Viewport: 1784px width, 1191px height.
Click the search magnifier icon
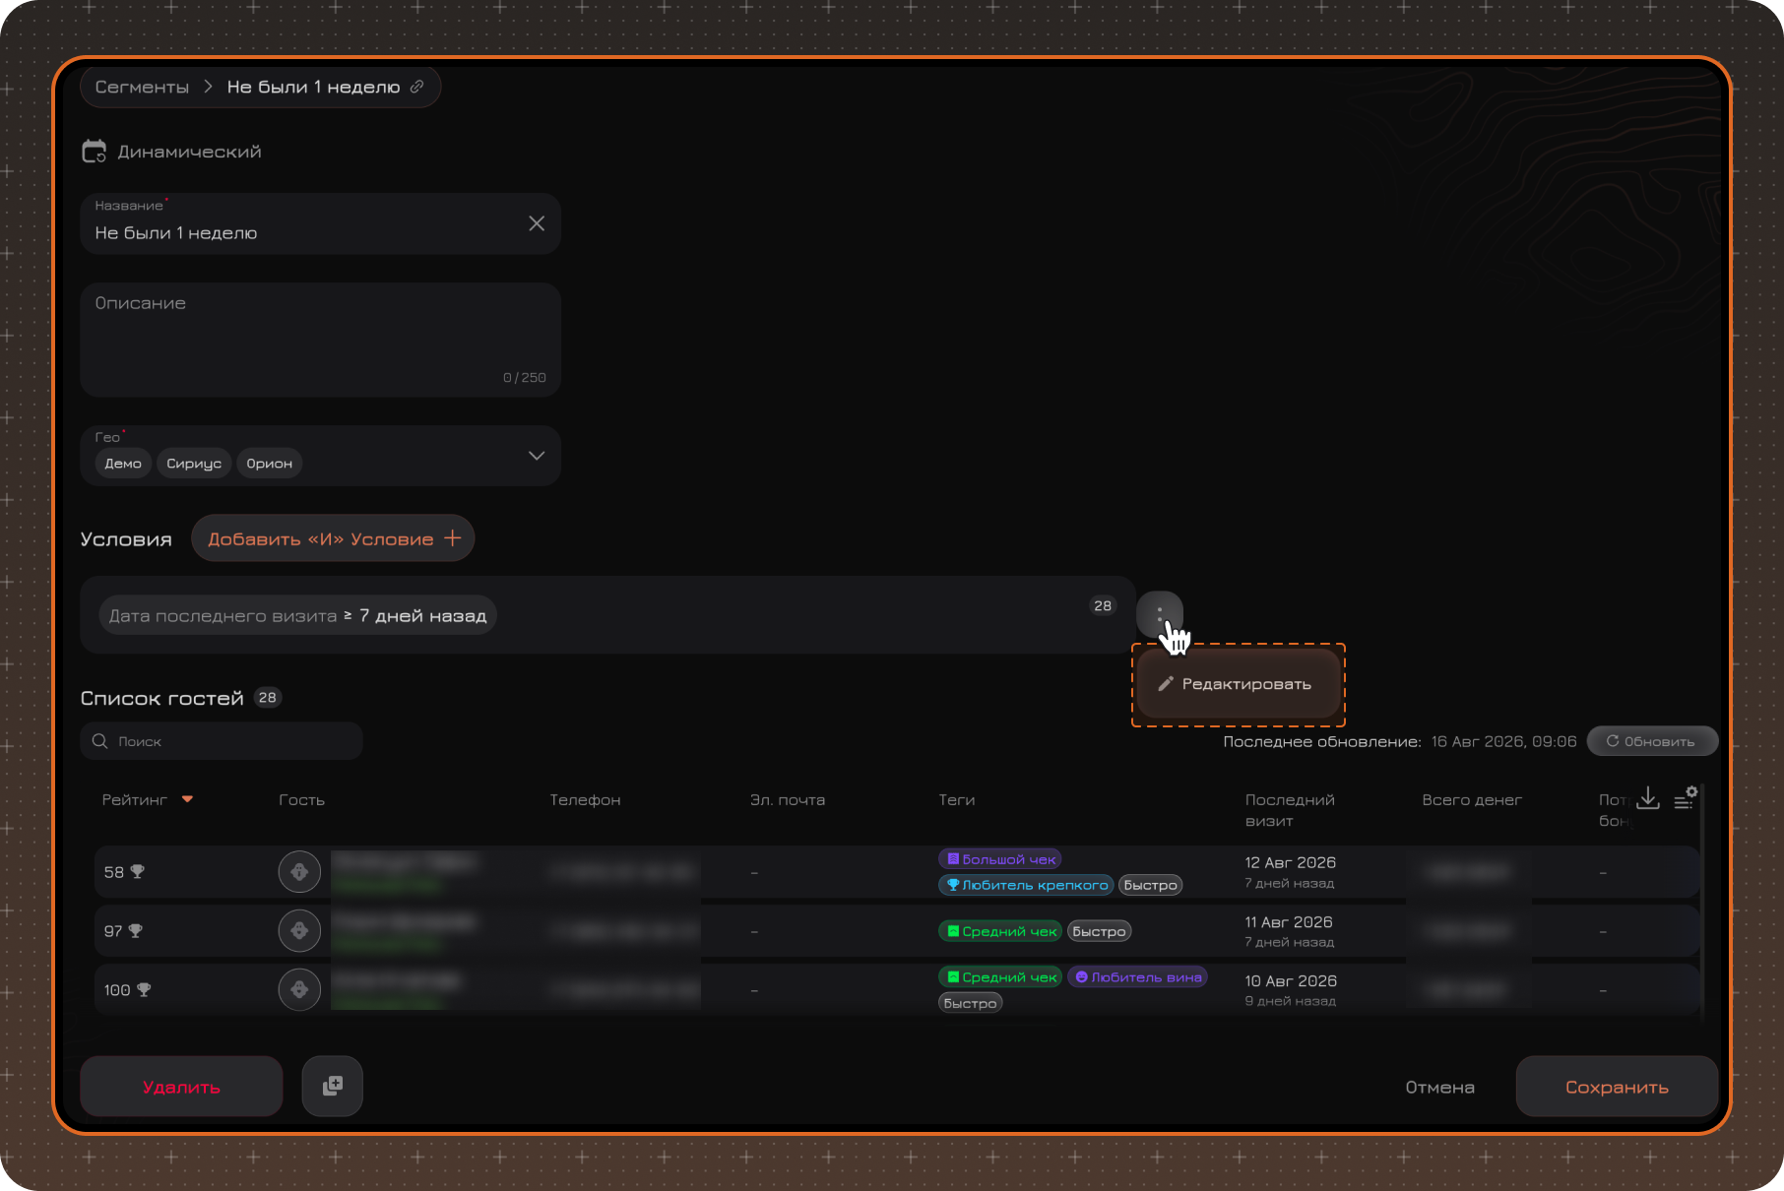click(x=99, y=741)
